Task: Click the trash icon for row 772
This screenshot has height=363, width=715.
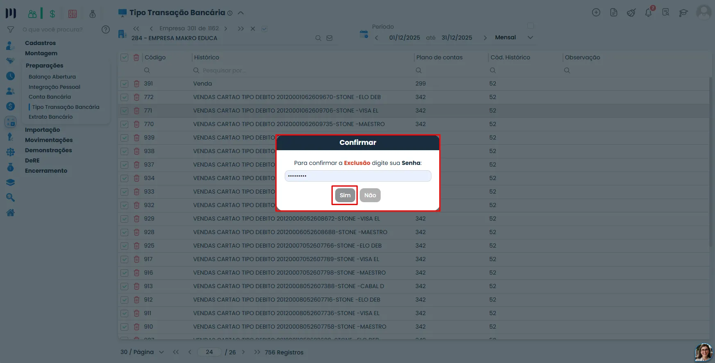Action: [136, 97]
